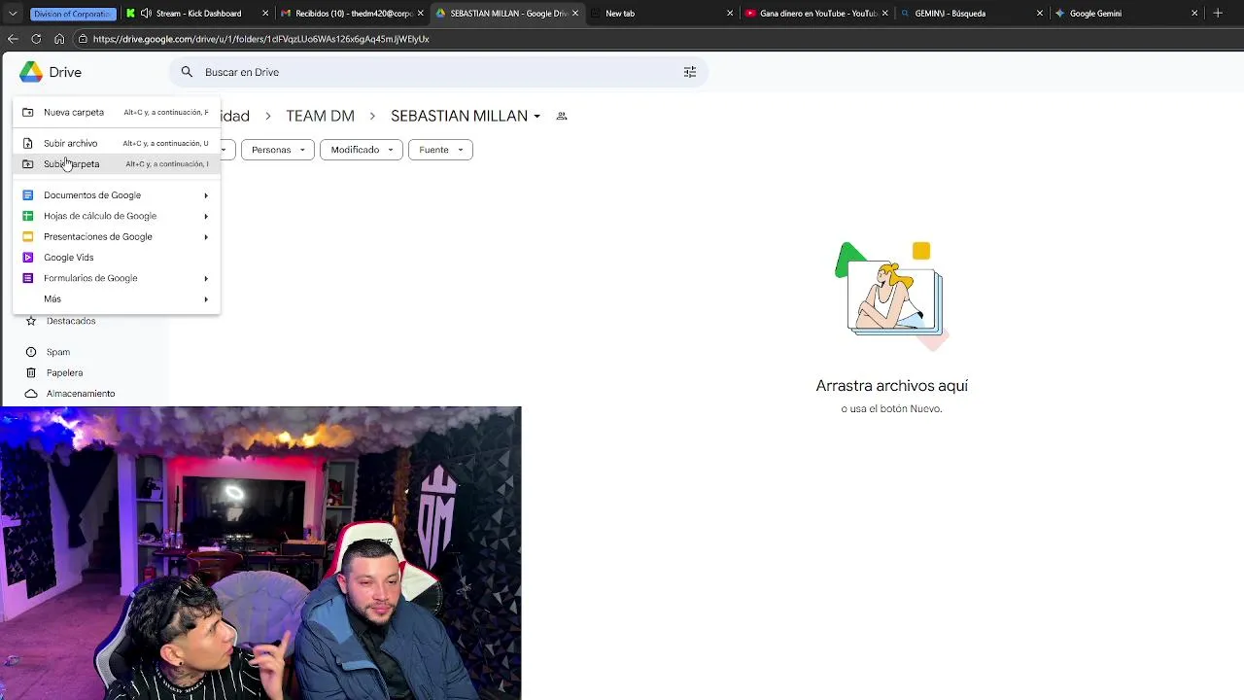Expand Formularios de Google submenu arrow

click(x=206, y=278)
